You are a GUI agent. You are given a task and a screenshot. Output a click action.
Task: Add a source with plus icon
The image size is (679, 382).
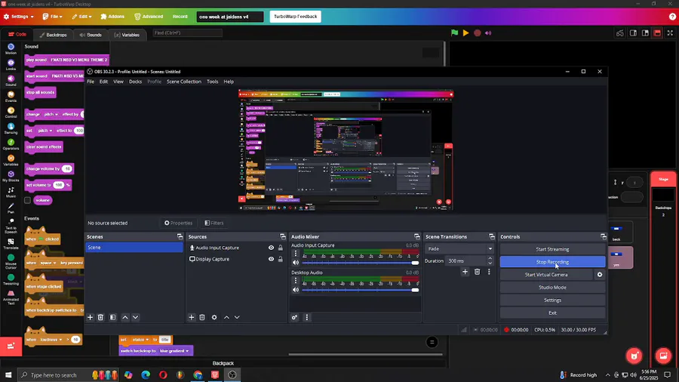(x=192, y=318)
